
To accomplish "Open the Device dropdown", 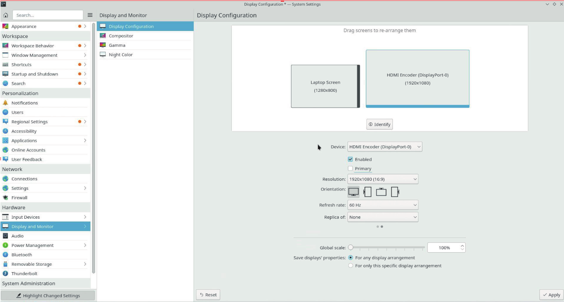I will (x=384, y=147).
